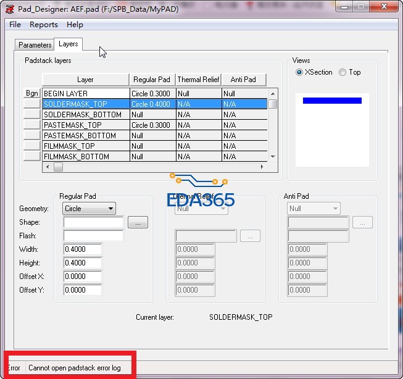The image size is (403, 379).
Task: Click the Thermal Relief column header
Action: tap(199, 80)
